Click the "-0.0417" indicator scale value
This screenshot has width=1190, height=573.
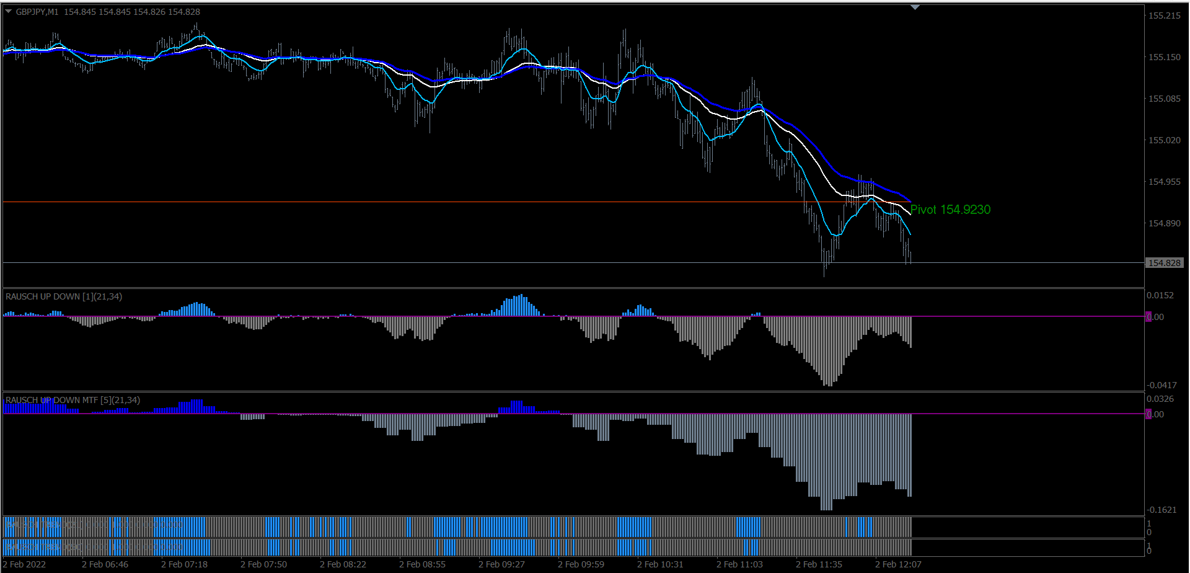click(1161, 385)
